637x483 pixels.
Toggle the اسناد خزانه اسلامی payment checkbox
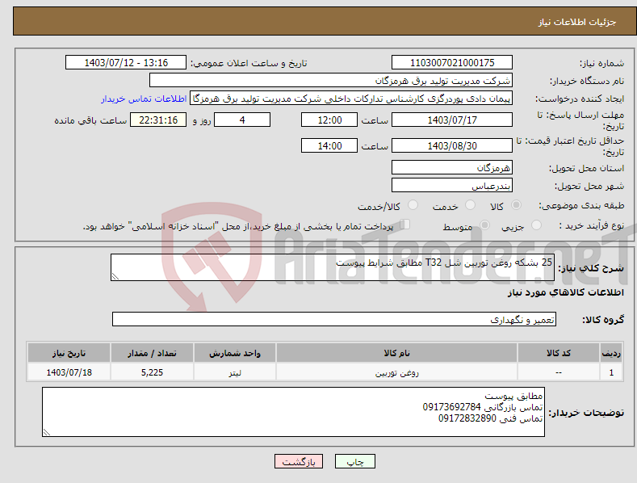404,225
